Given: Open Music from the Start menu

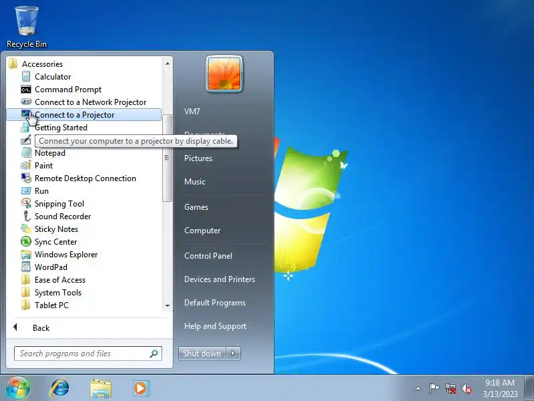Looking at the screenshot, I should tap(195, 181).
